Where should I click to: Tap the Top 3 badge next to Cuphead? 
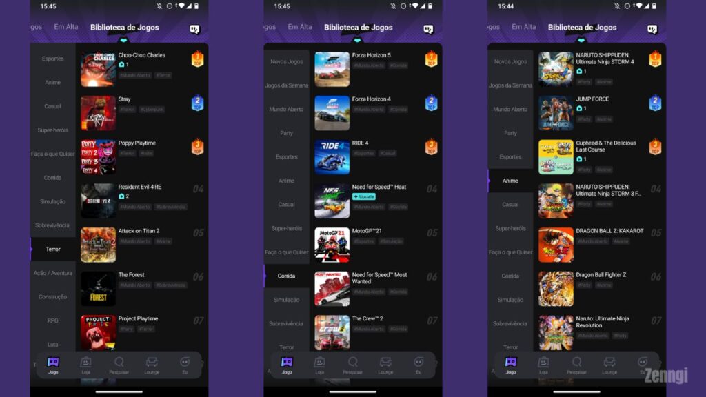(655, 147)
